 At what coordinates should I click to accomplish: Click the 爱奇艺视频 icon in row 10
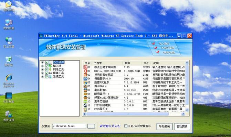(x=85, y=101)
